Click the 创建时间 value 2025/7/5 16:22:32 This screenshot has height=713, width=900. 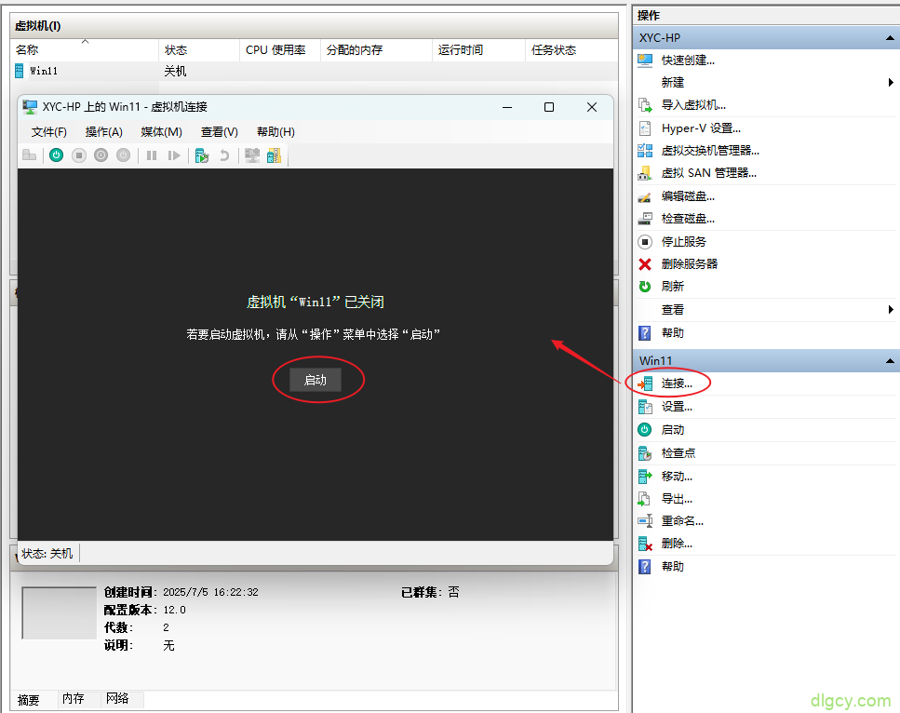(x=210, y=592)
